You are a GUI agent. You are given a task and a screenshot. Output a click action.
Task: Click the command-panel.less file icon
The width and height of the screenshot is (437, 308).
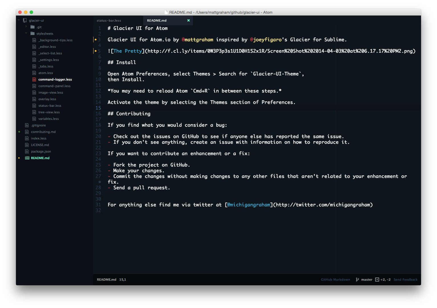34,86
